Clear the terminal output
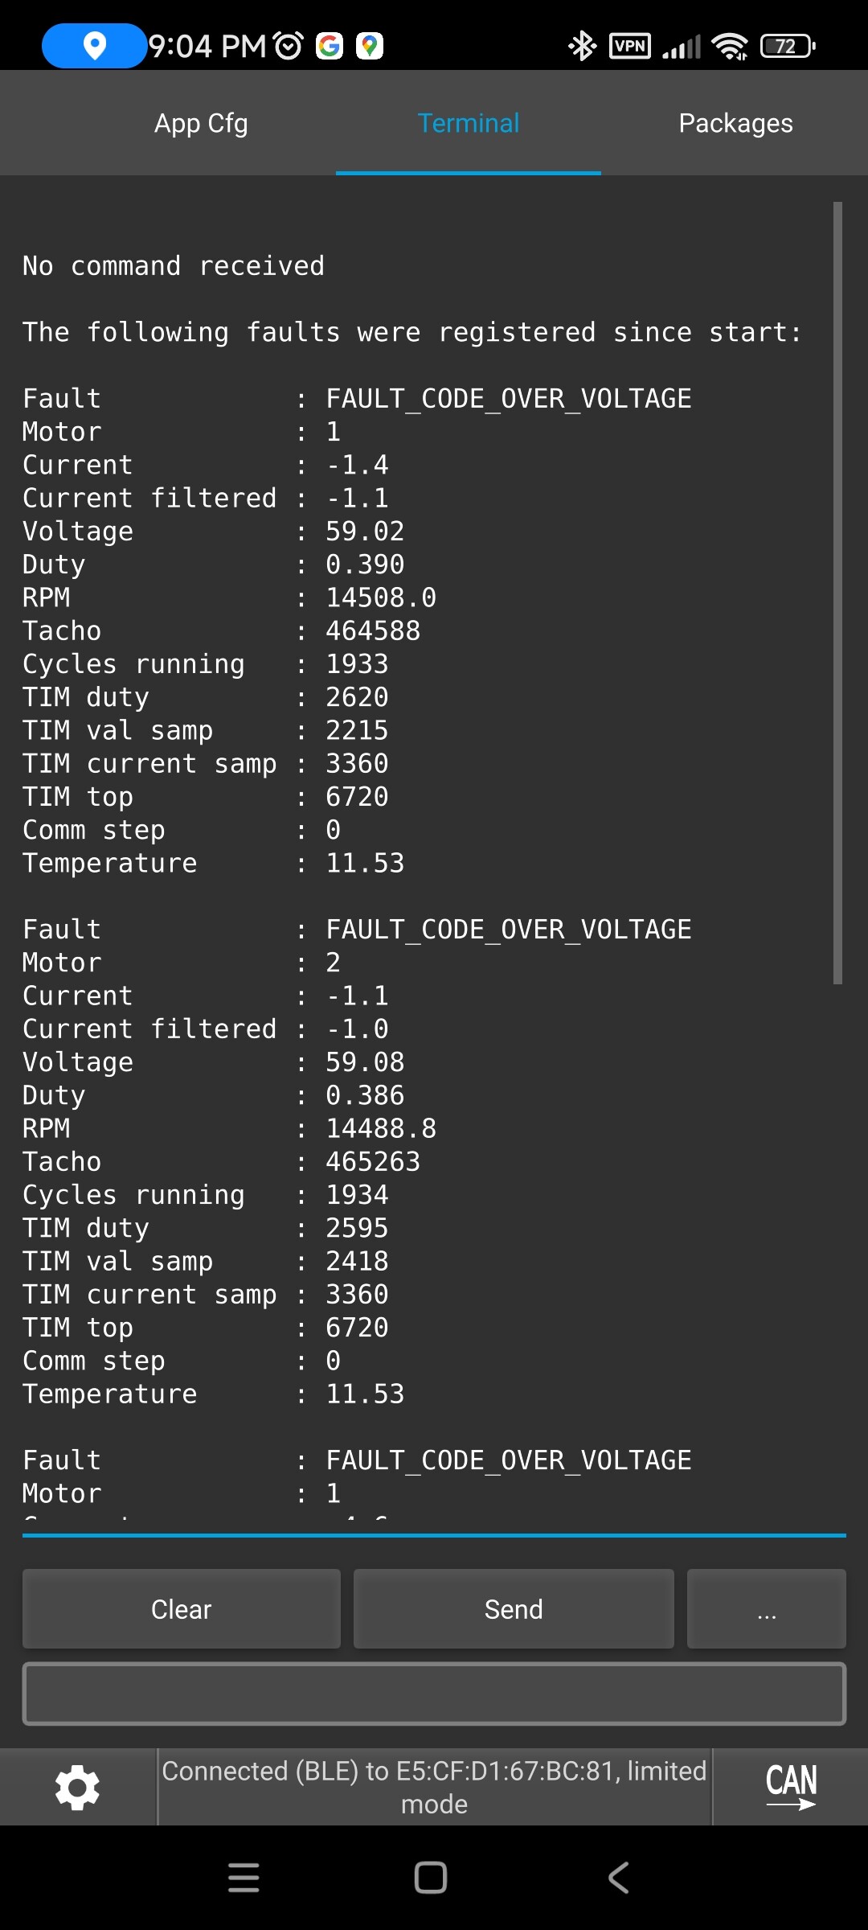The image size is (868, 1930). tap(182, 1609)
